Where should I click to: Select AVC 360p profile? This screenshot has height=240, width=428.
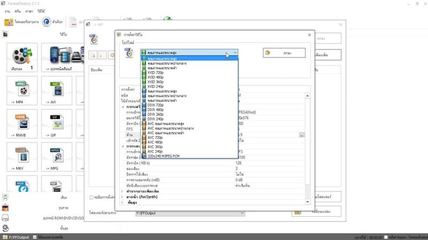click(189, 147)
